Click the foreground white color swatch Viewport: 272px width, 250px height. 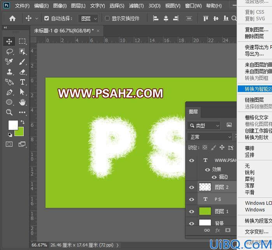pos(13,125)
